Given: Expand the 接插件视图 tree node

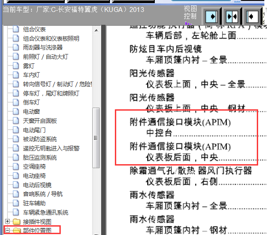Looking at the screenshot, I should click(8, 221).
